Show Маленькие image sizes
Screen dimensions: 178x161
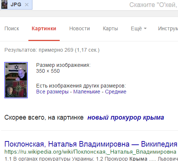[87, 92]
